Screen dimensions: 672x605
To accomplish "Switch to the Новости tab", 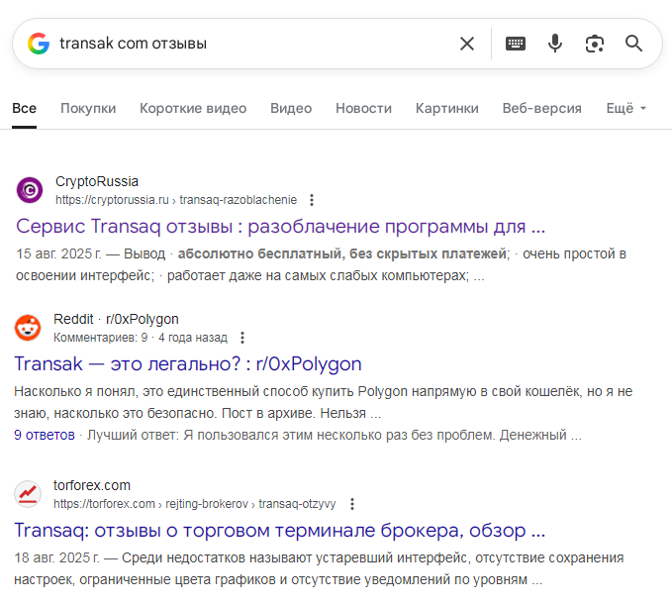I will [x=363, y=108].
